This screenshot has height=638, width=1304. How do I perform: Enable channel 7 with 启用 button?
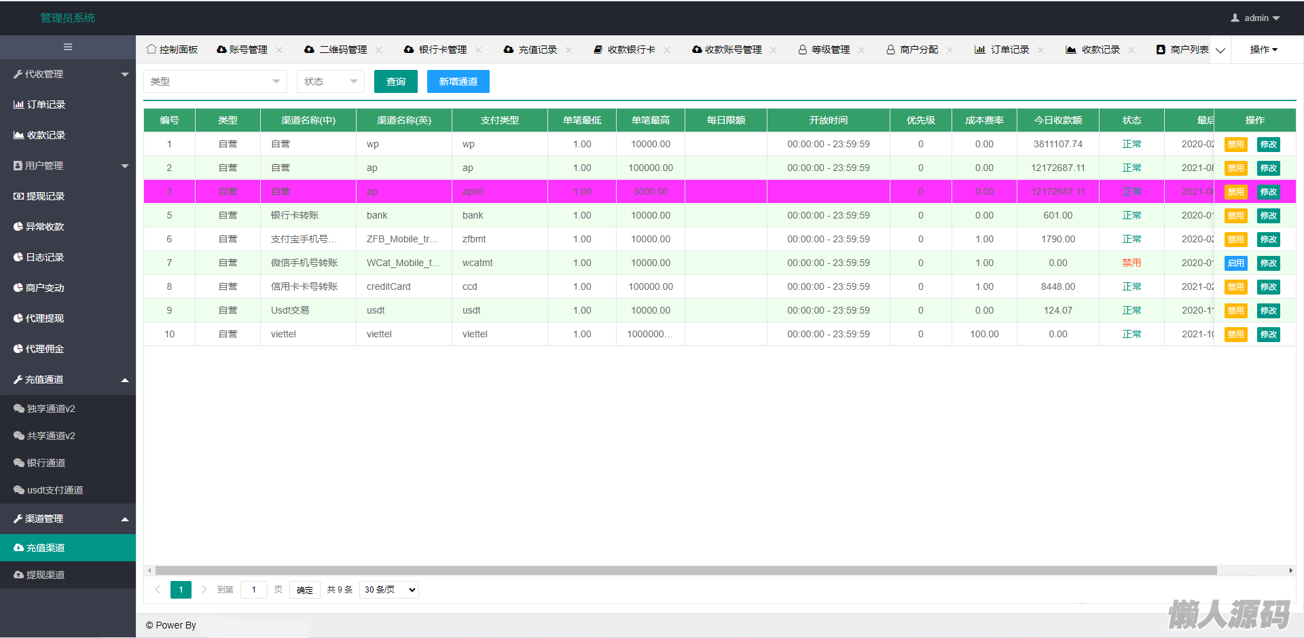click(1235, 263)
